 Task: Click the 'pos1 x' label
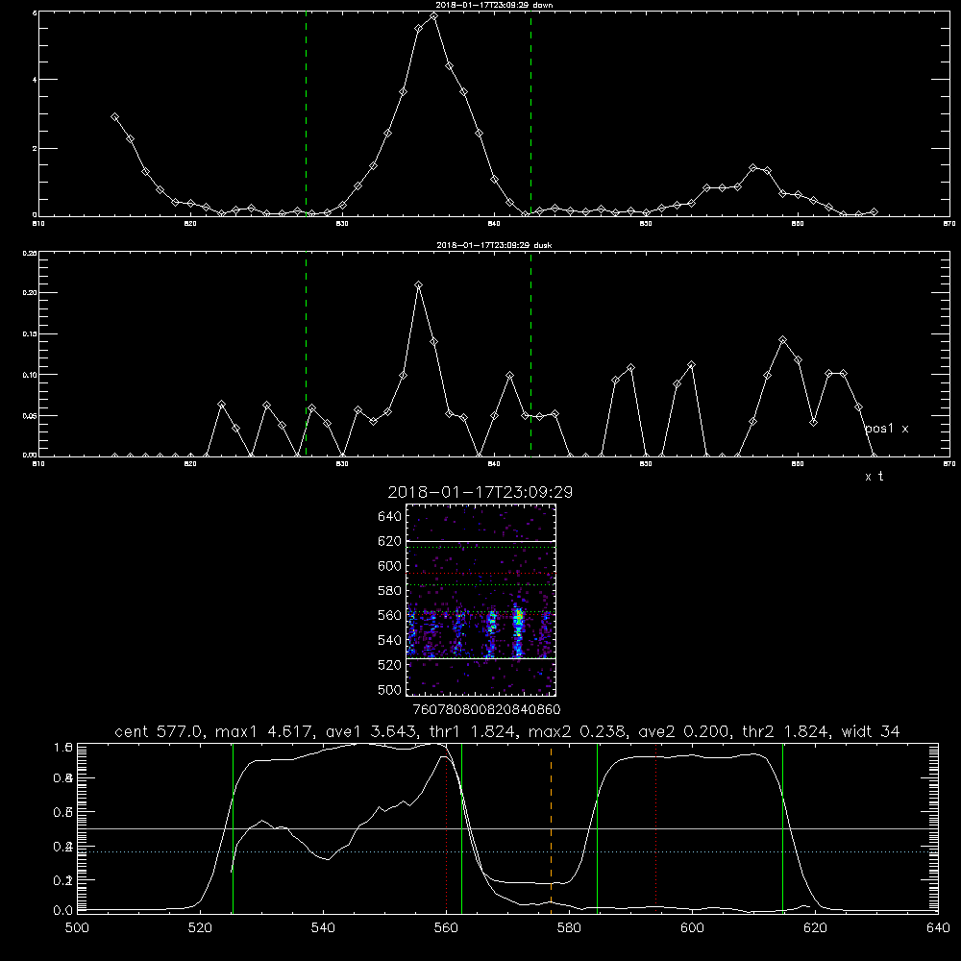[887, 429]
